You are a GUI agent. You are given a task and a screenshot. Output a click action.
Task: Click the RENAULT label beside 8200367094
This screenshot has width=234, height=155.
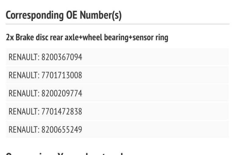click(x=23, y=57)
